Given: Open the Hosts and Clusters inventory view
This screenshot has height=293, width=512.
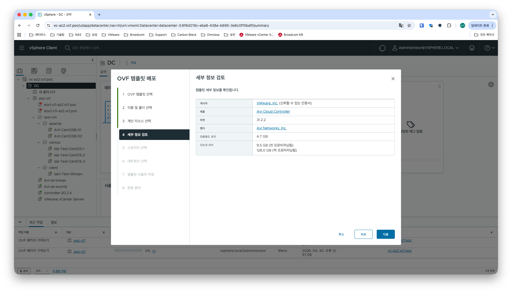Looking at the screenshot, I should click(20, 71).
